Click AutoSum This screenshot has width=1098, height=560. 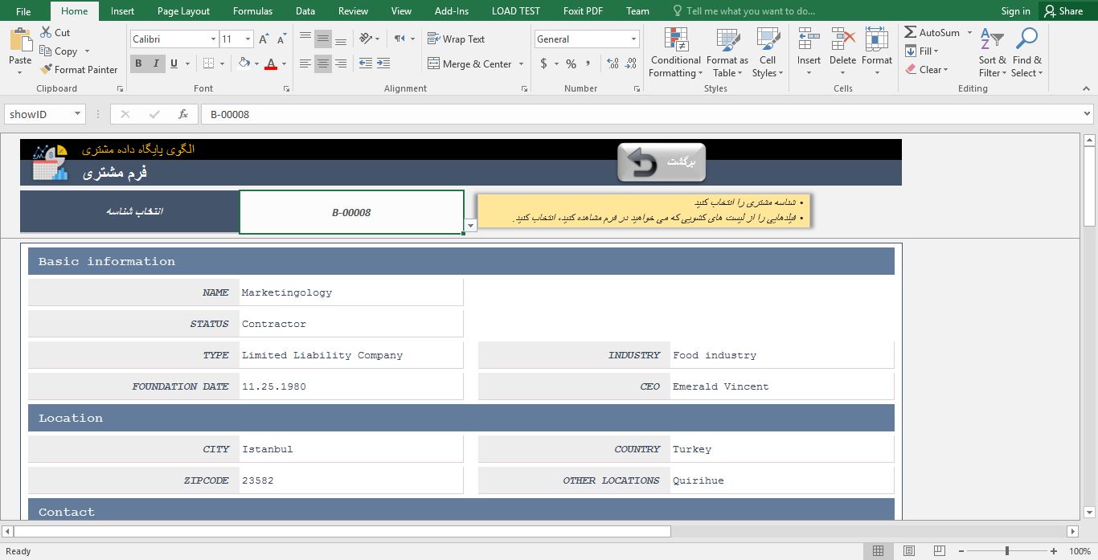(932, 33)
